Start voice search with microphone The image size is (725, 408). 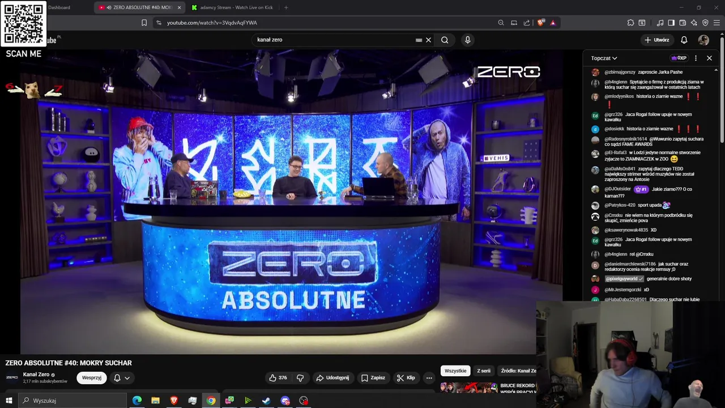tap(467, 40)
